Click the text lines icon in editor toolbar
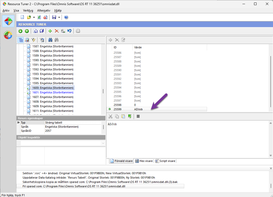Viewport: 273px width, 197px height. (x=138, y=116)
